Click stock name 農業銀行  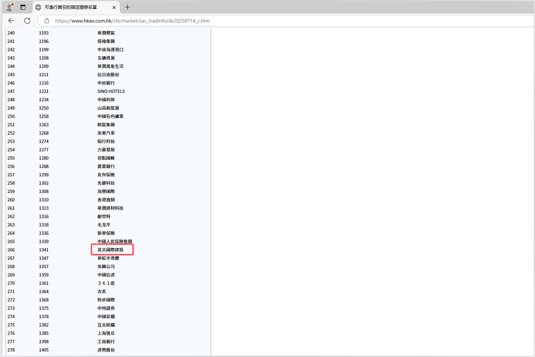point(106,167)
